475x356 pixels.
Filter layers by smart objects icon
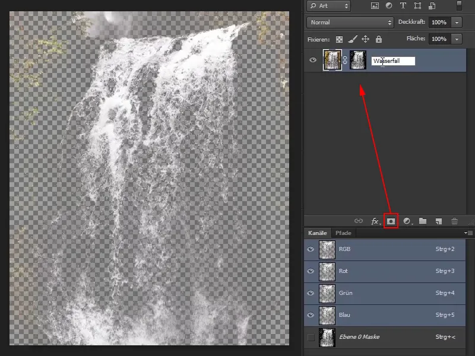[432, 6]
